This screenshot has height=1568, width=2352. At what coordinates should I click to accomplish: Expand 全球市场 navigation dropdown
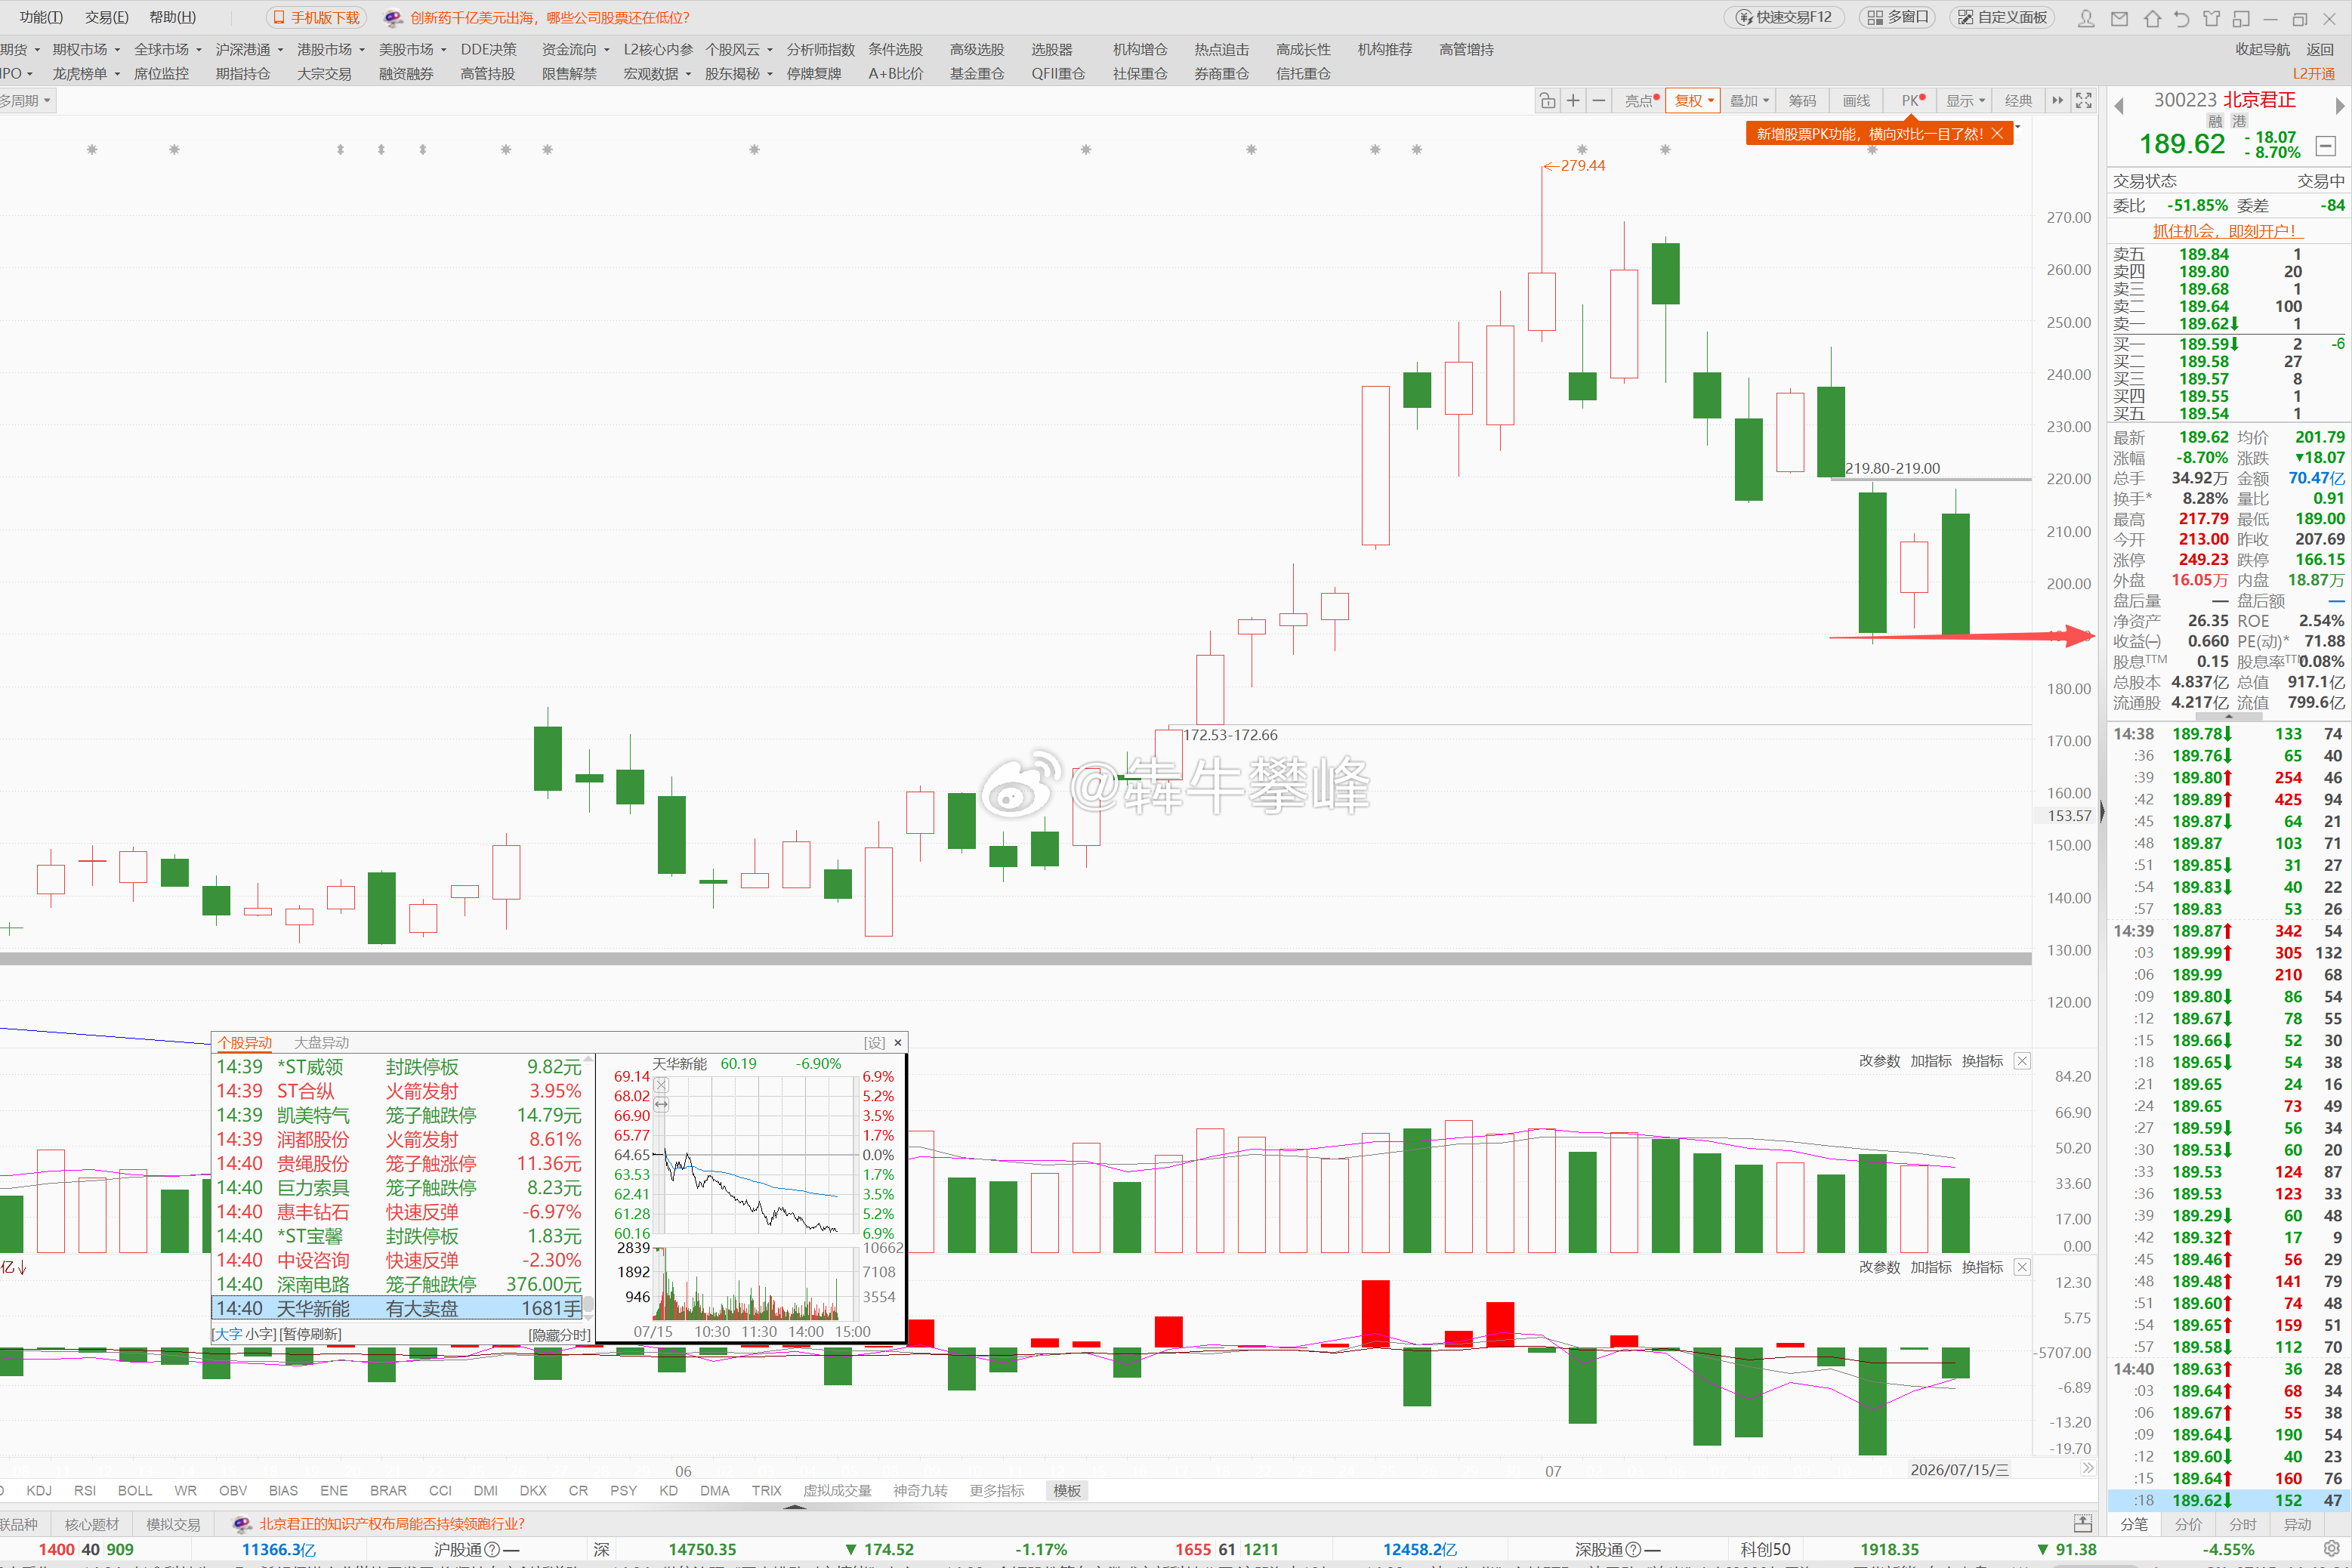tap(168, 49)
